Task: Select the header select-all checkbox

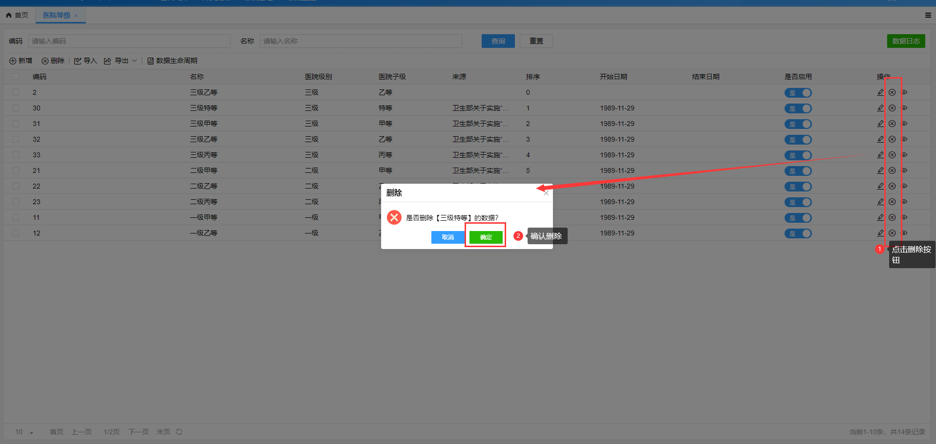Action: coord(16,77)
